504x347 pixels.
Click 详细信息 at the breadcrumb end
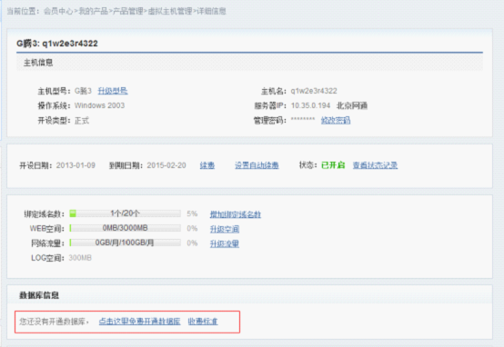(x=211, y=11)
